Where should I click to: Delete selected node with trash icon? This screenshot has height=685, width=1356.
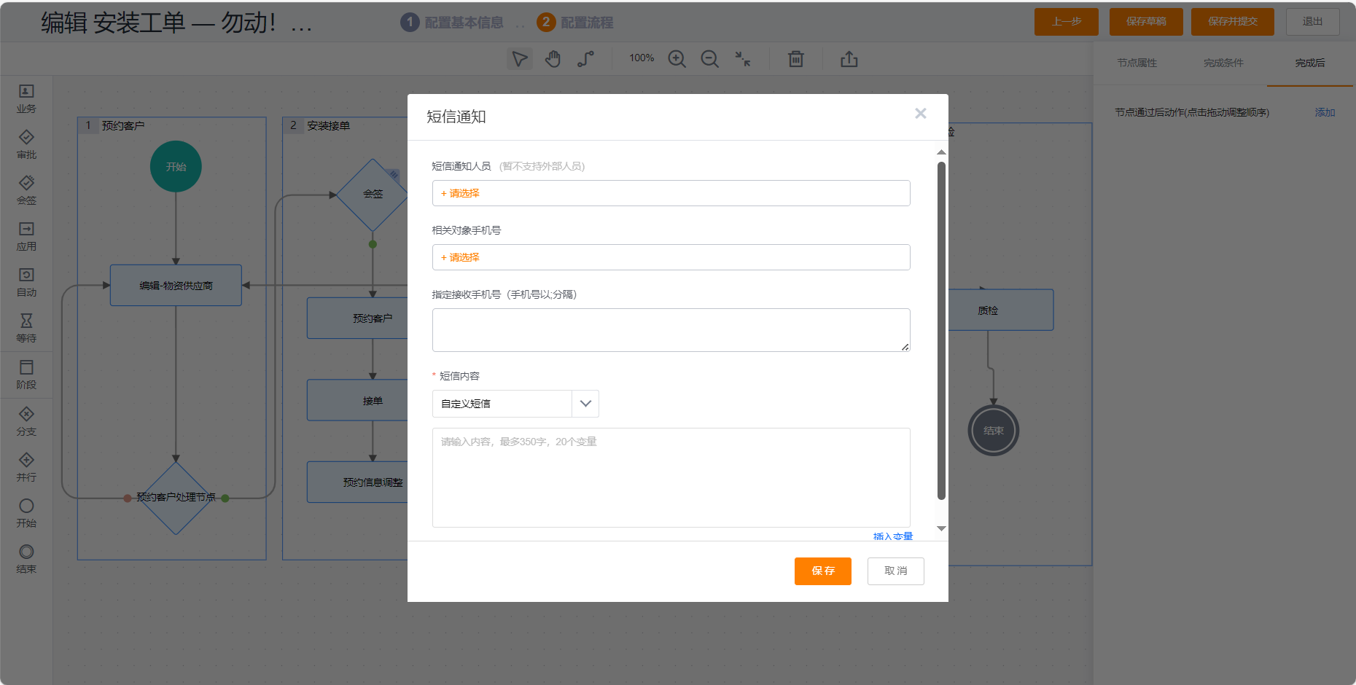click(796, 59)
